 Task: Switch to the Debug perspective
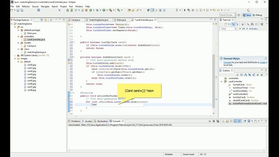click(x=258, y=15)
